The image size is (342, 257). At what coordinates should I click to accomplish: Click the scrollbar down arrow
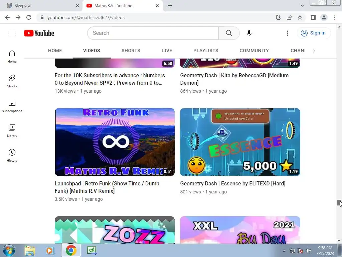point(339,241)
